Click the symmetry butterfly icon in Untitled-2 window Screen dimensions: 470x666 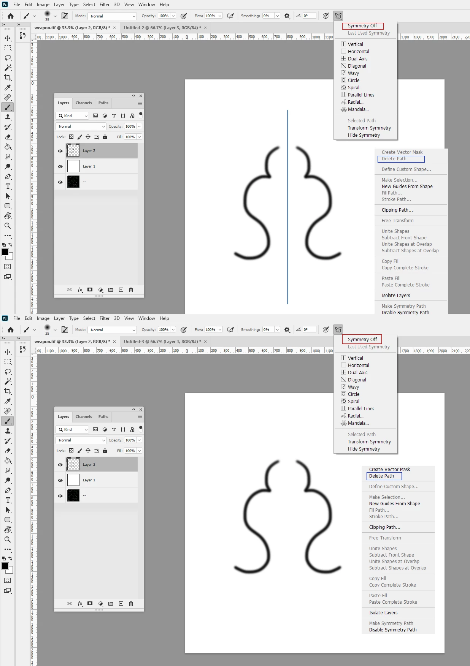pyautogui.click(x=338, y=16)
